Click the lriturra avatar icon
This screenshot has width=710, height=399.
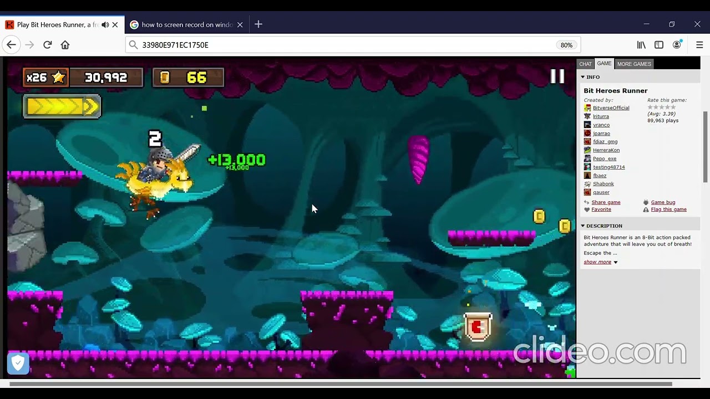click(x=587, y=116)
